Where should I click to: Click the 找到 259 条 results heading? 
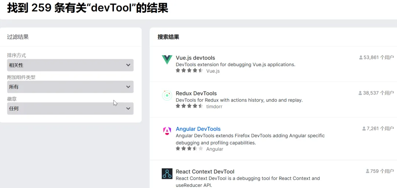click(x=87, y=8)
